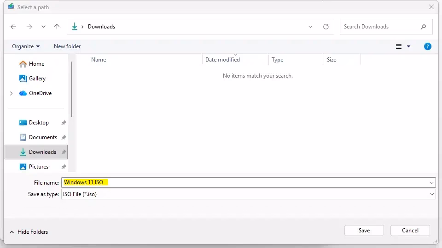Open the recent locations dropdown arrow
442x248 pixels.
point(44,27)
